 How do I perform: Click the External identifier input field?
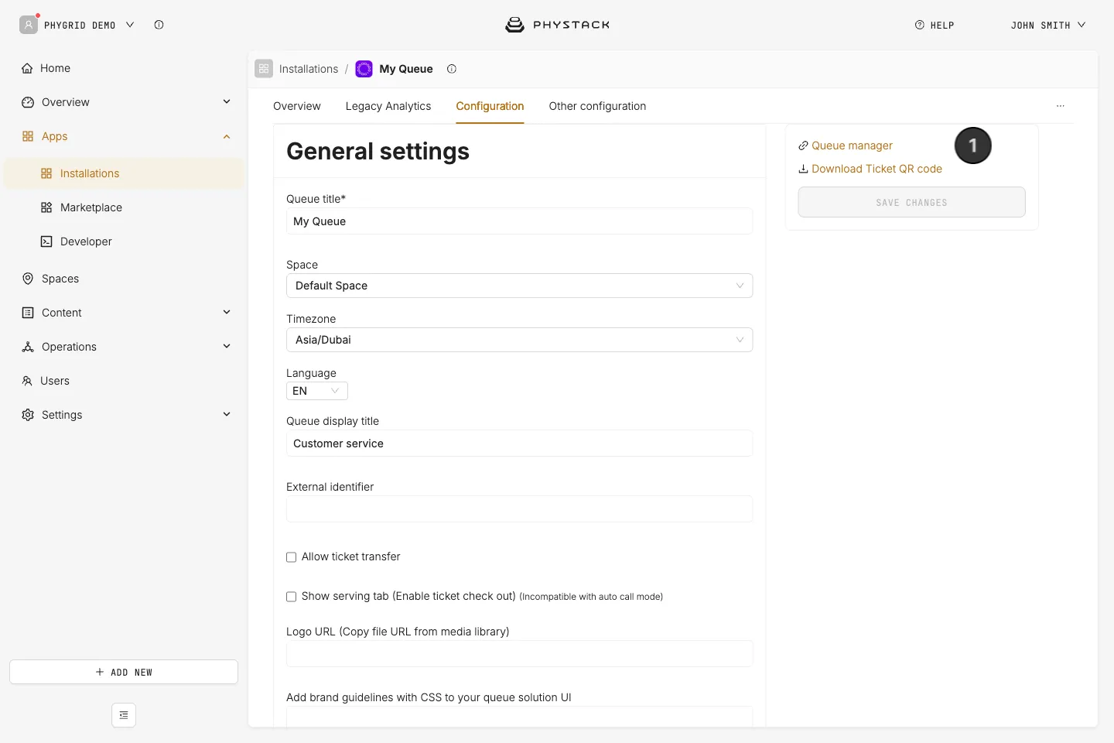(519, 508)
